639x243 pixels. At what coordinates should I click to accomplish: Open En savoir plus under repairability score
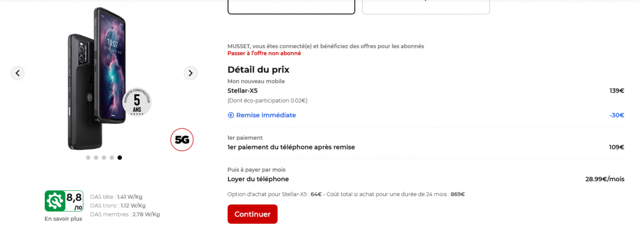(63, 219)
